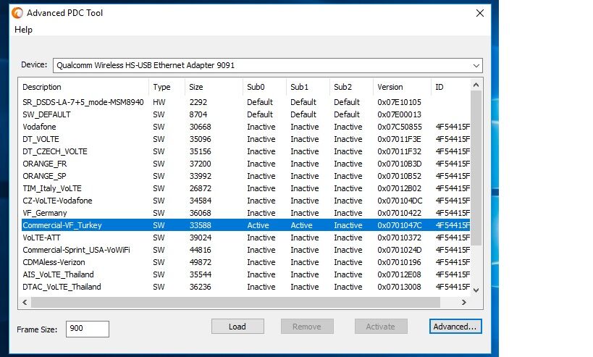593x357 pixels.
Task: Click the Sub2 column header
Action: [x=351, y=87]
